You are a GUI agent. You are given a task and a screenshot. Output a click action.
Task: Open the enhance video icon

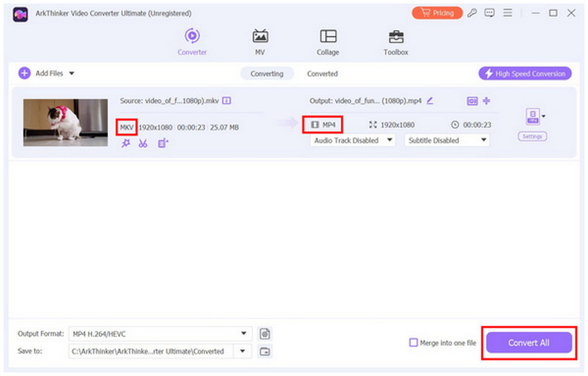tap(163, 143)
